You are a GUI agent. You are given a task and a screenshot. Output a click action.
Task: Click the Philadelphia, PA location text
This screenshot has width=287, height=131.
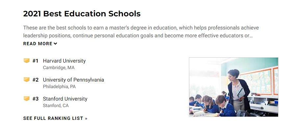(59, 86)
